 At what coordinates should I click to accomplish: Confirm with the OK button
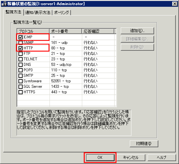[x=100, y=158]
